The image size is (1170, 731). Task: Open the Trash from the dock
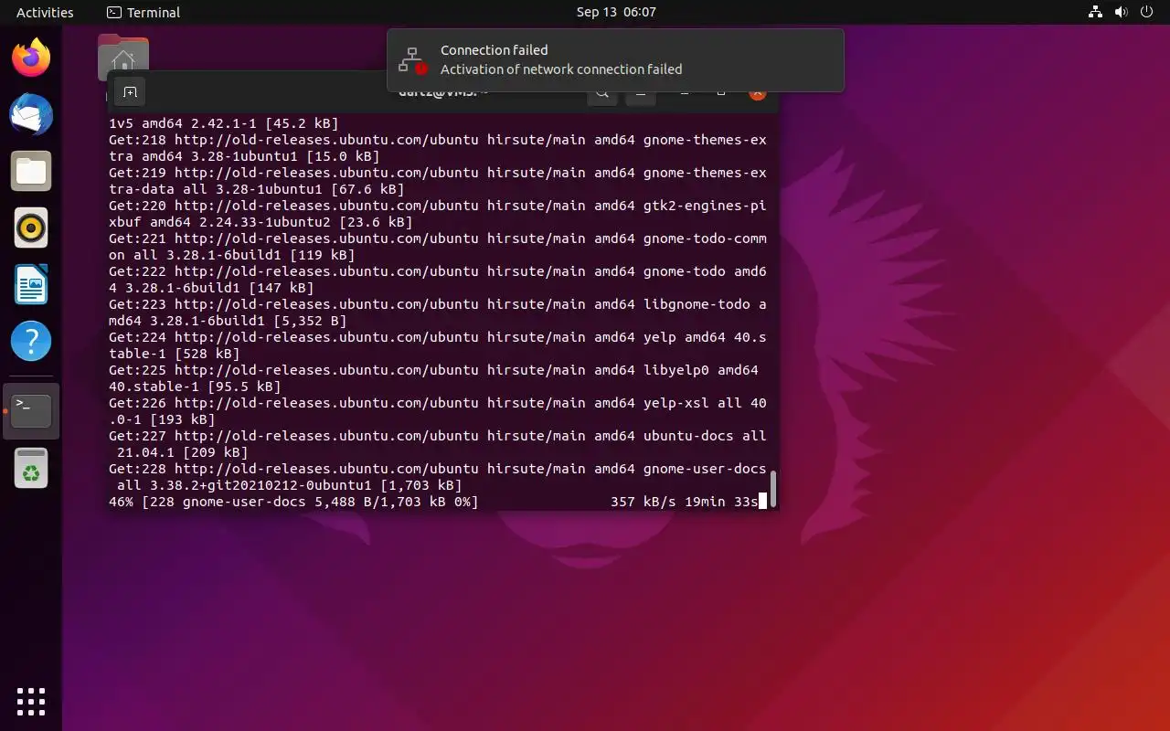(31, 468)
